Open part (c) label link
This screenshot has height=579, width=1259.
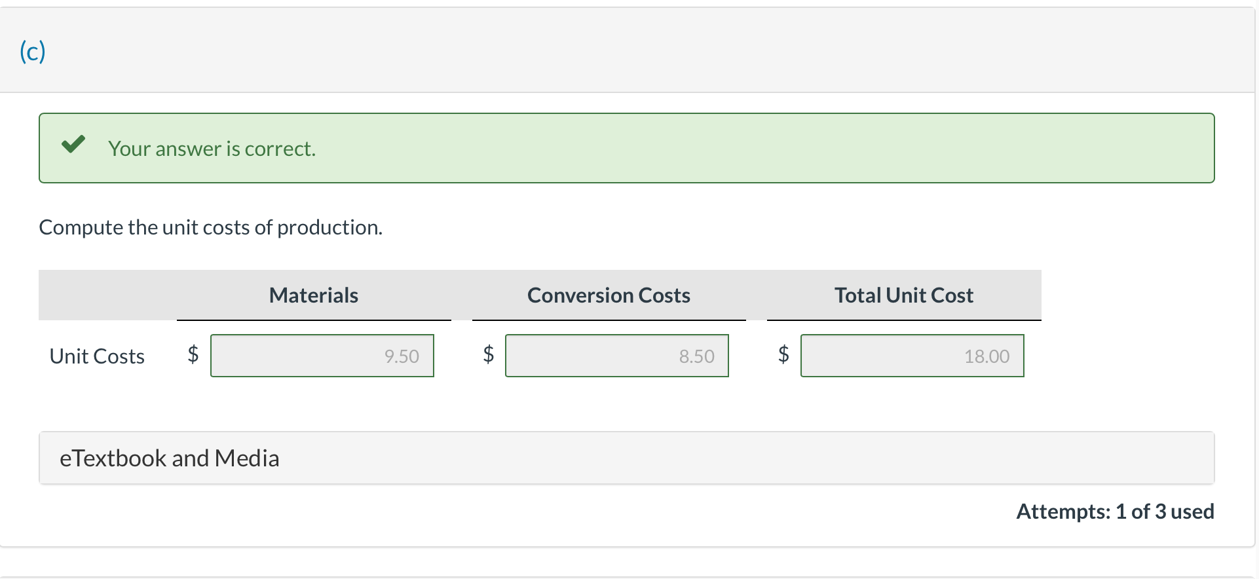[33, 51]
